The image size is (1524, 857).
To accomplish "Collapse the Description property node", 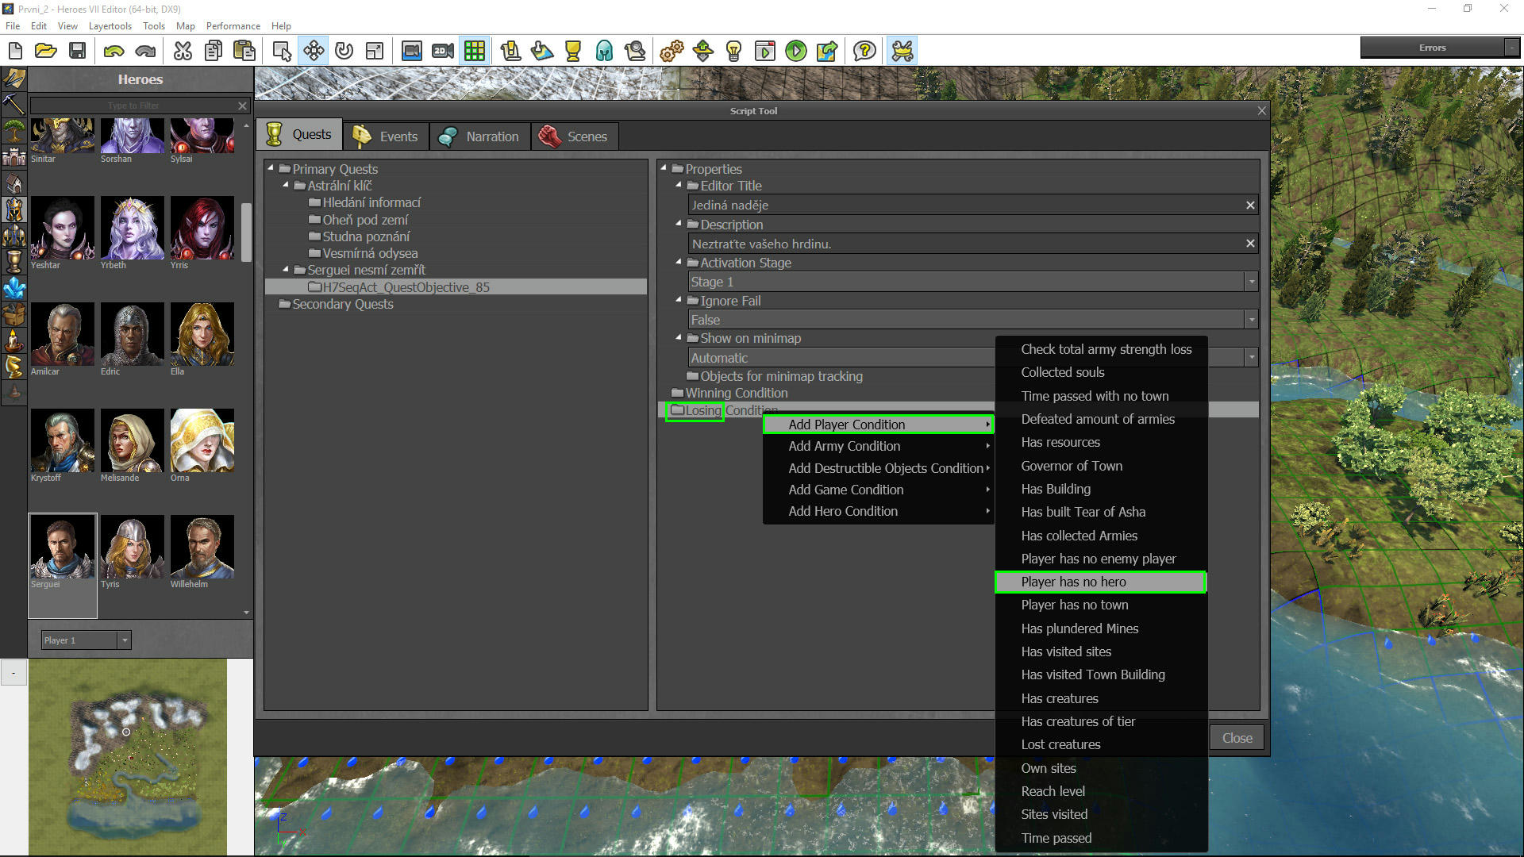I will [679, 224].
